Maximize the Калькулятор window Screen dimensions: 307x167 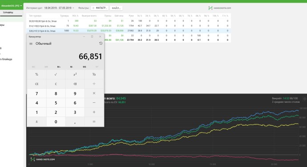pyautogui.click(x=92, y=37)
